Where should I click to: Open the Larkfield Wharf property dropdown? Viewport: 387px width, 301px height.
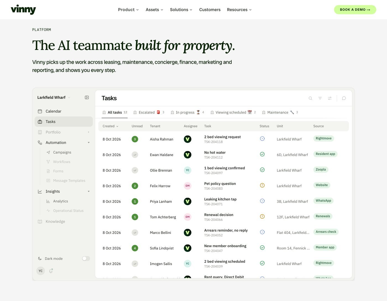point(54,97)
